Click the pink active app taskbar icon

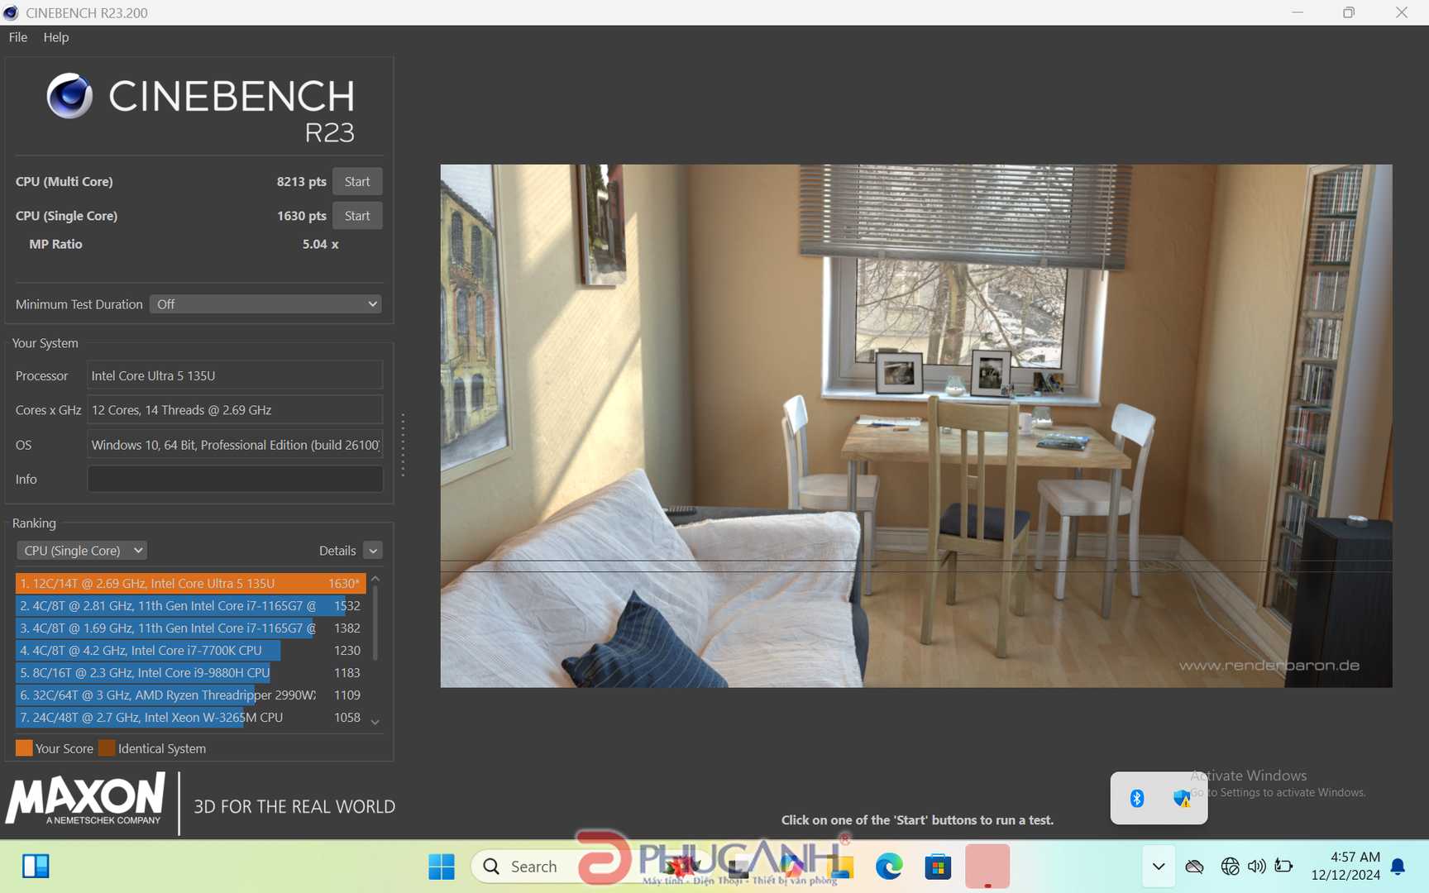[x=987, y=867]
